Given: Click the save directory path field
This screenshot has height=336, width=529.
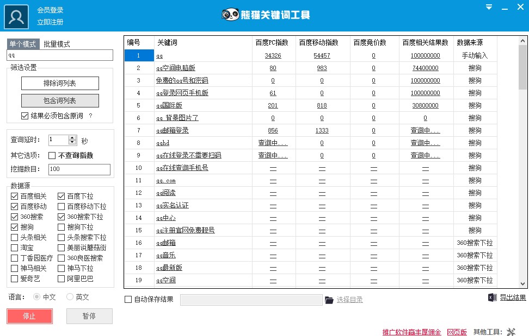Looking at the screenshot, I should (251, 300).
